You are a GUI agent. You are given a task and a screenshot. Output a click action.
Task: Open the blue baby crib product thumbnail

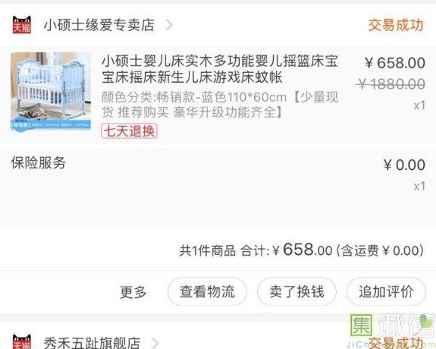51,91
